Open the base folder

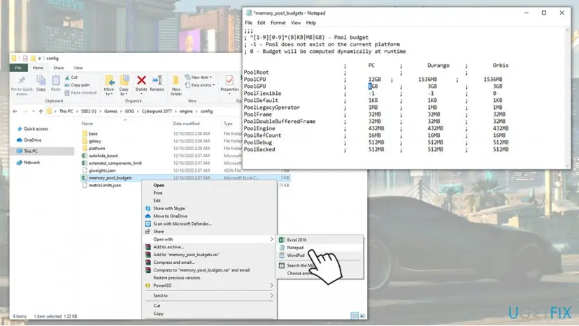point(93,133)
